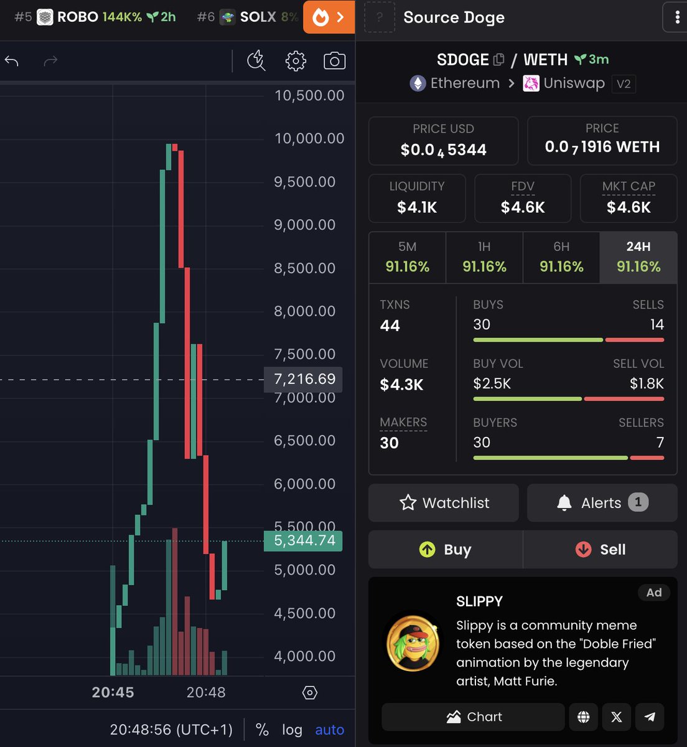Click the Uniswap logo icon
This screenshot has width=687, height=747.
pyautogui.click(x=531, y=83)
